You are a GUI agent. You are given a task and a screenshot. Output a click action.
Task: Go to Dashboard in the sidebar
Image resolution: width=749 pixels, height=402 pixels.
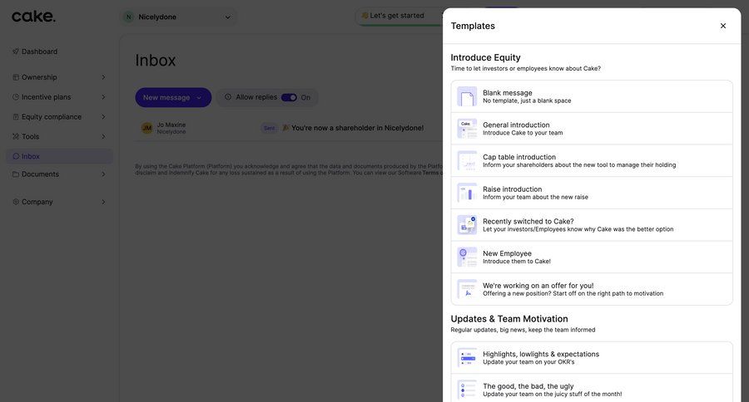[39, 51]
